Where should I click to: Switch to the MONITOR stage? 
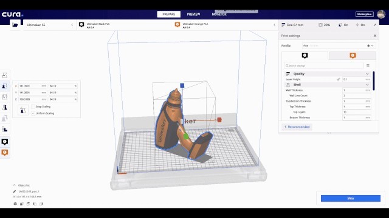point(219,15)
